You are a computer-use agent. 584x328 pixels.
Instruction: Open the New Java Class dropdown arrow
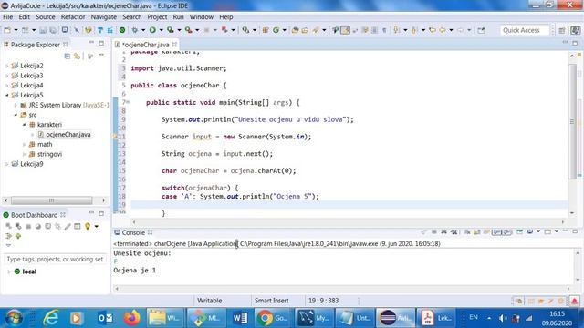(x=284, y=30)
